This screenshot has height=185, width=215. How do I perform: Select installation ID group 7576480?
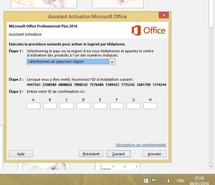point(97,85)
